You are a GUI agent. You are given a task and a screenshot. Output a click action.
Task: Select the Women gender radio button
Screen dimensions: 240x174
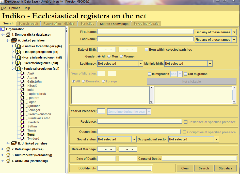121,56
